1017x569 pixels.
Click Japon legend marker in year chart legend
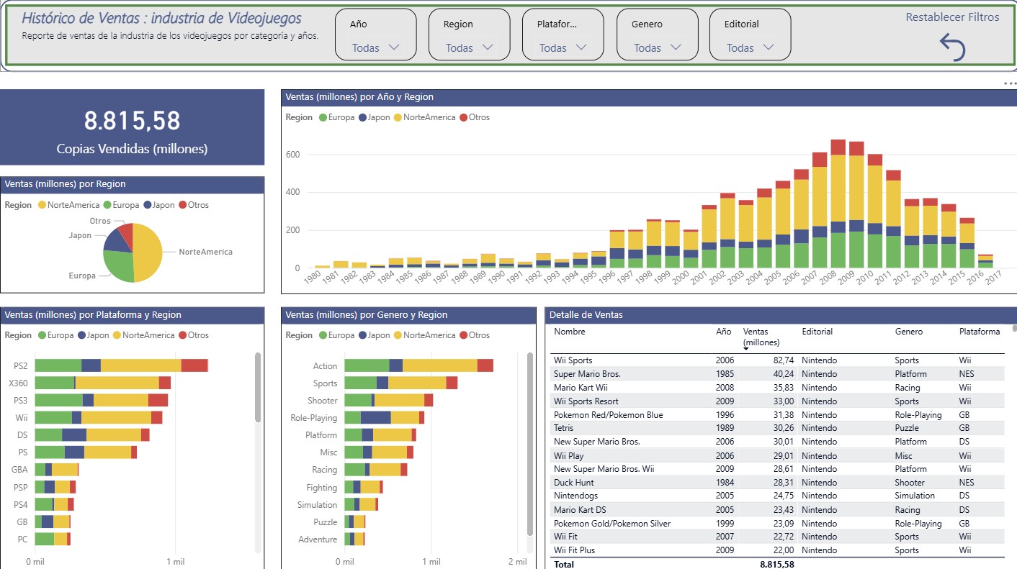point(362,117)
